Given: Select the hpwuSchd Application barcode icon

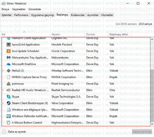Looking at the screenshot, I should (x=8, y=44).
